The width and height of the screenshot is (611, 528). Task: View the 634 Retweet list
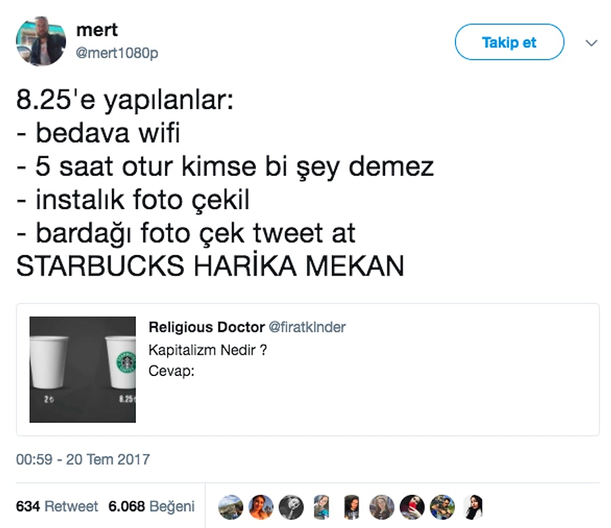(57, 506)
